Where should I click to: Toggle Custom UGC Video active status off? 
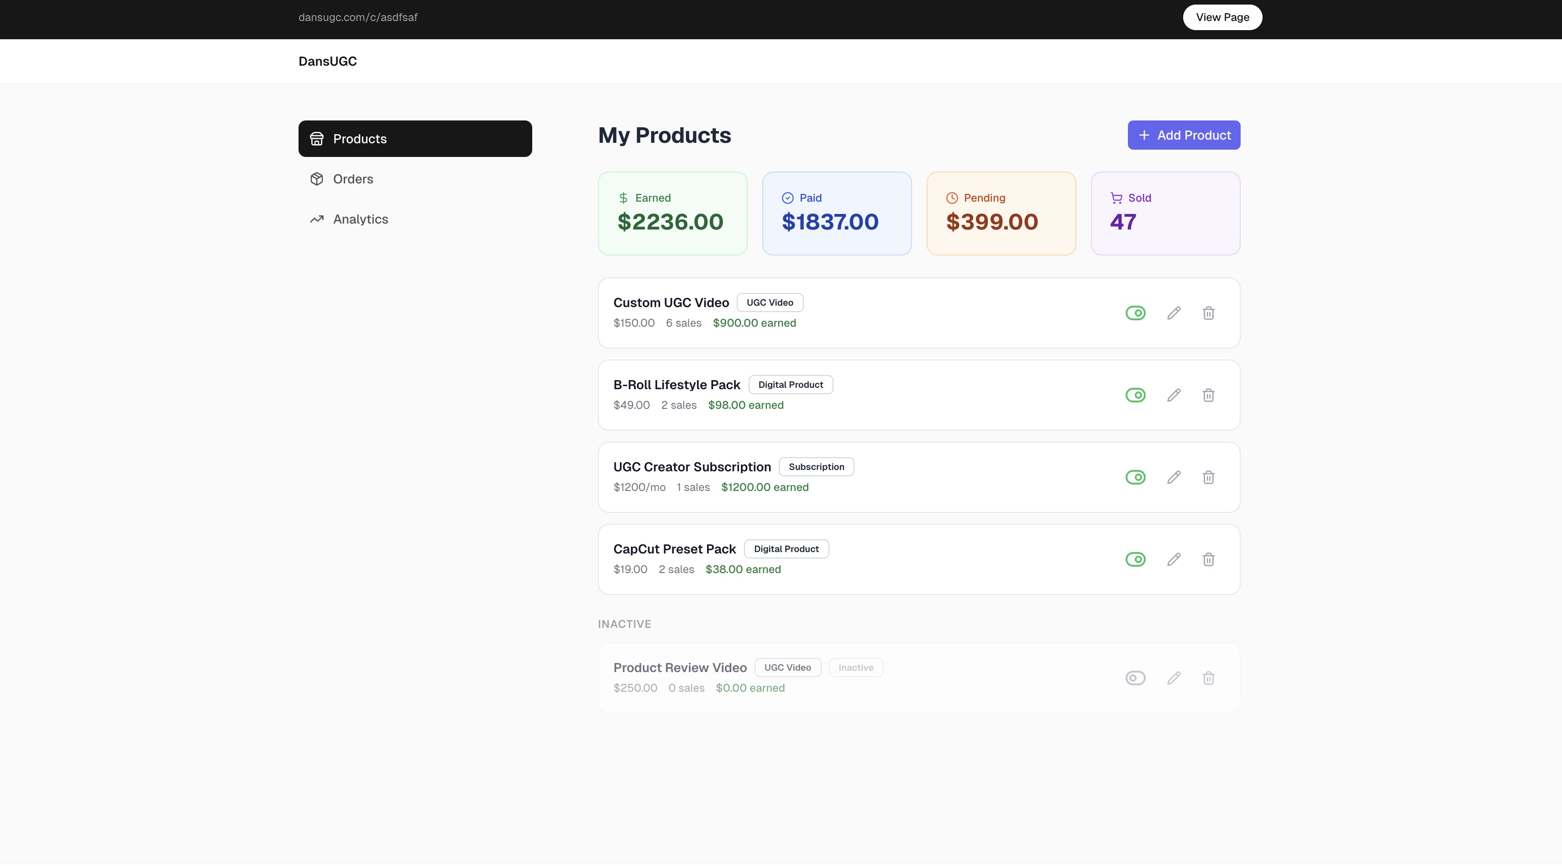point(1136,313)
